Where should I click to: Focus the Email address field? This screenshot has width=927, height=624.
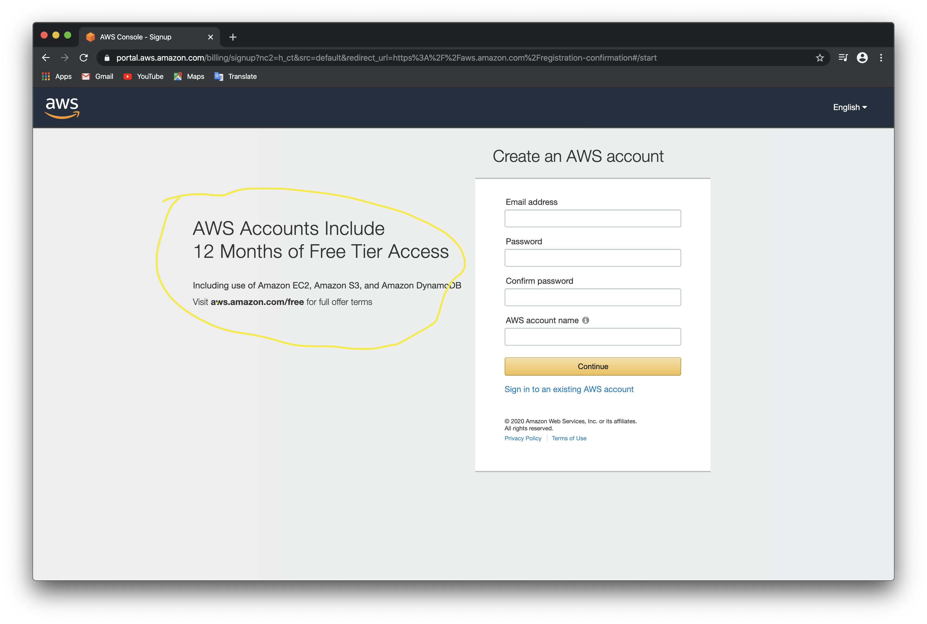coord(593,218)
